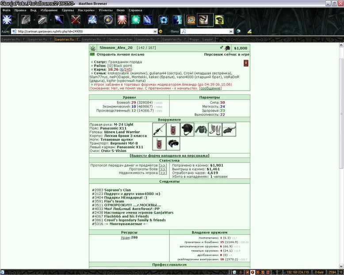Screen dimensions: 344x275
Task: Click the green envelope mail icon
Action: click(x=92, y=54)
